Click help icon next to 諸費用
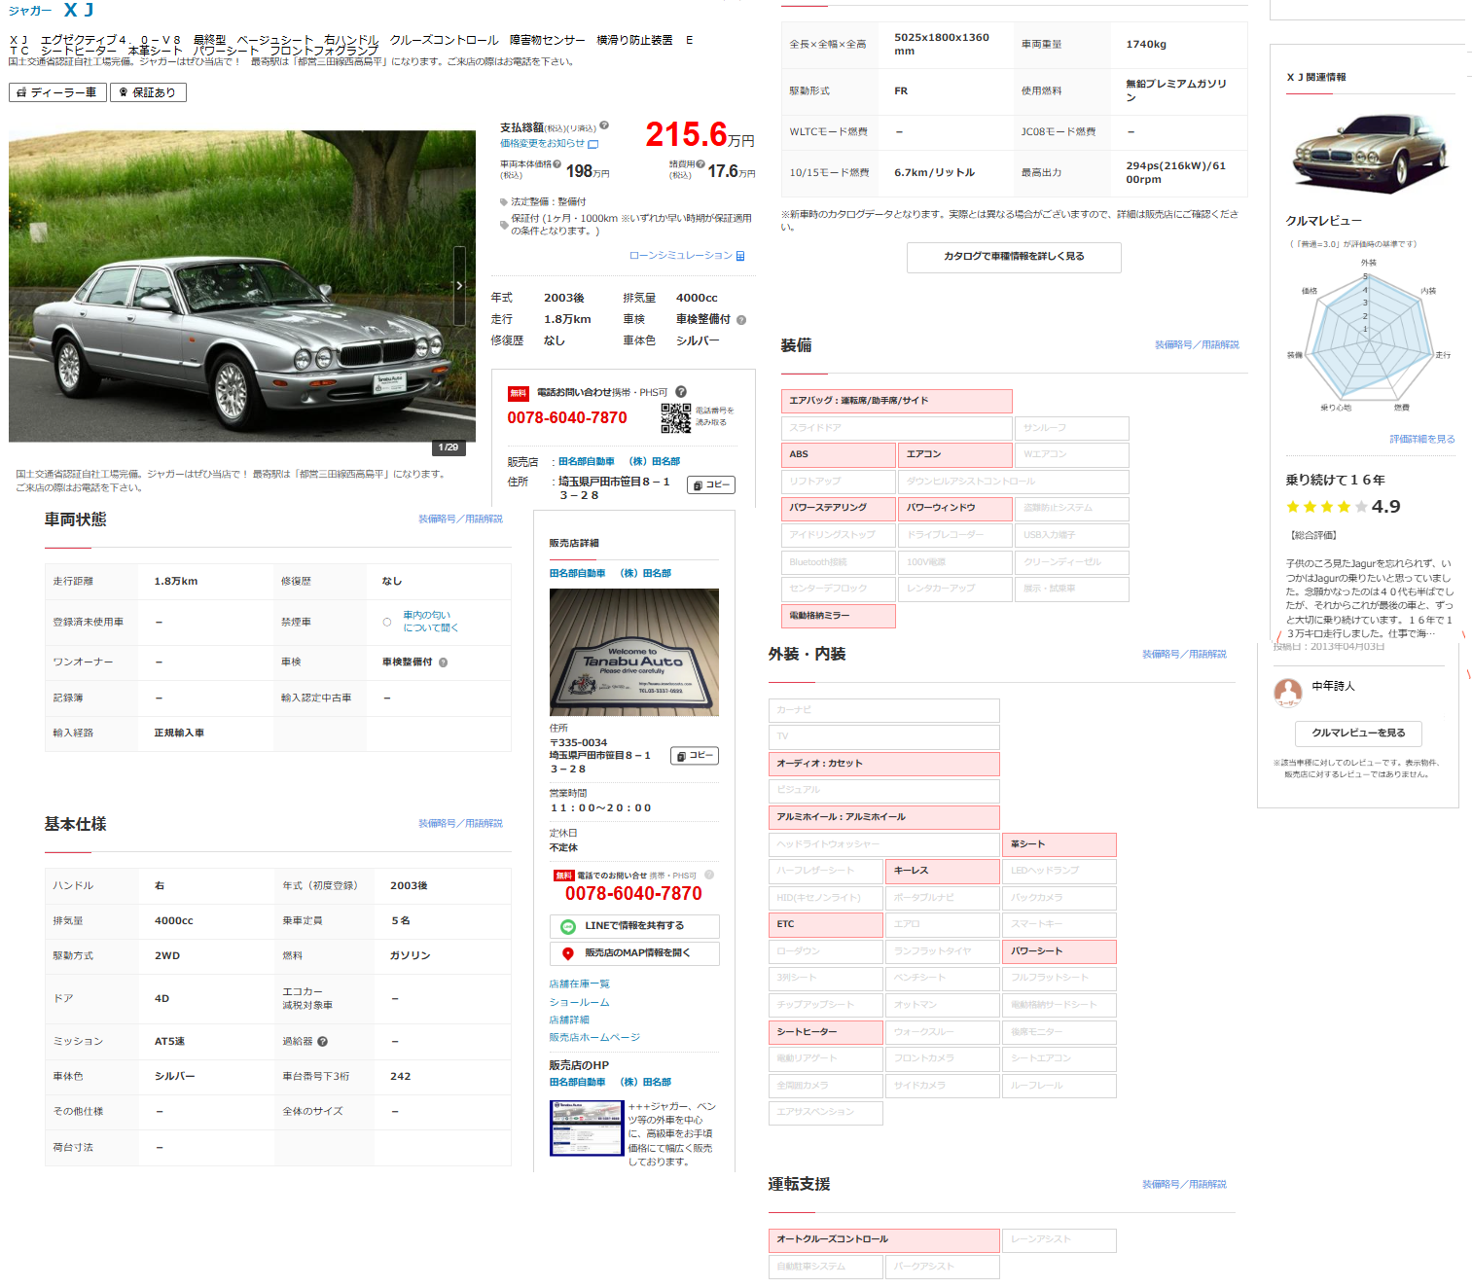Image resolution: width=1472 pixels, height=1288 pixels. pyautogui.click(x=700, y=163)
